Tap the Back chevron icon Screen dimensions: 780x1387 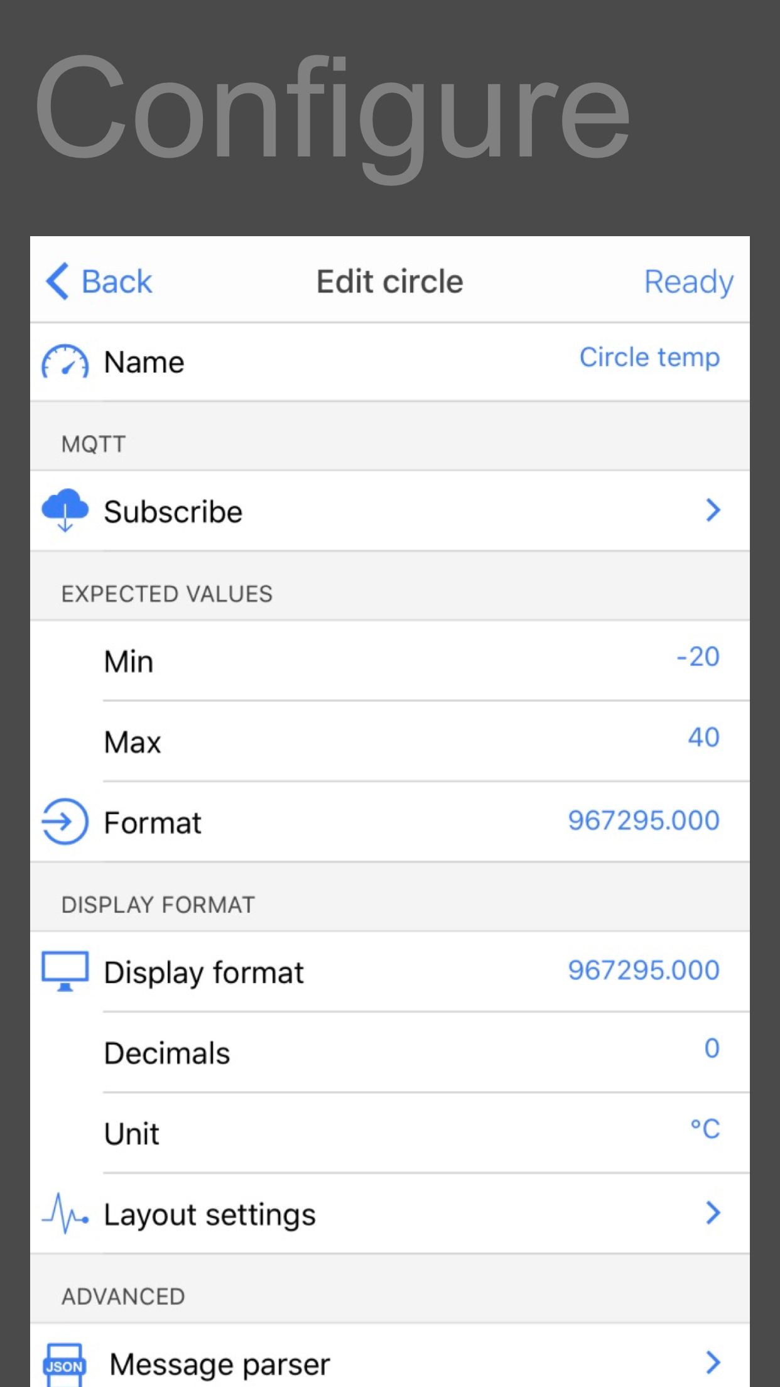[58, 281]
